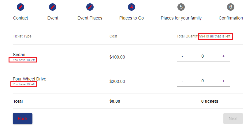Jump to the Confirmation step label
This screenshot has width=249, height=128.
pyautogui.click(x=231, y=18)
